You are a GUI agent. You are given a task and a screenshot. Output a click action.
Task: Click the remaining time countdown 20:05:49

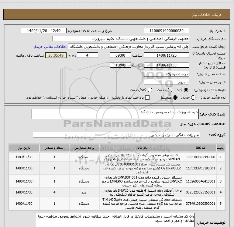pos(56,55)
